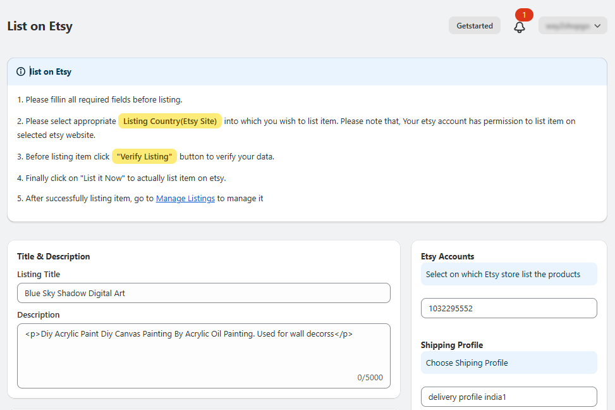Click the 'Please fillin all required fields' instruction
This screenshot has width=615, height=410.
(x=100, y=100)
